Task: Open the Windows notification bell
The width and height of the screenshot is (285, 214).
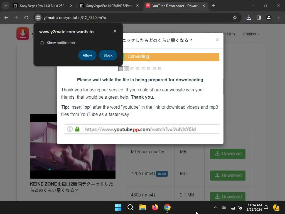Action: click(x=266, y=207)
